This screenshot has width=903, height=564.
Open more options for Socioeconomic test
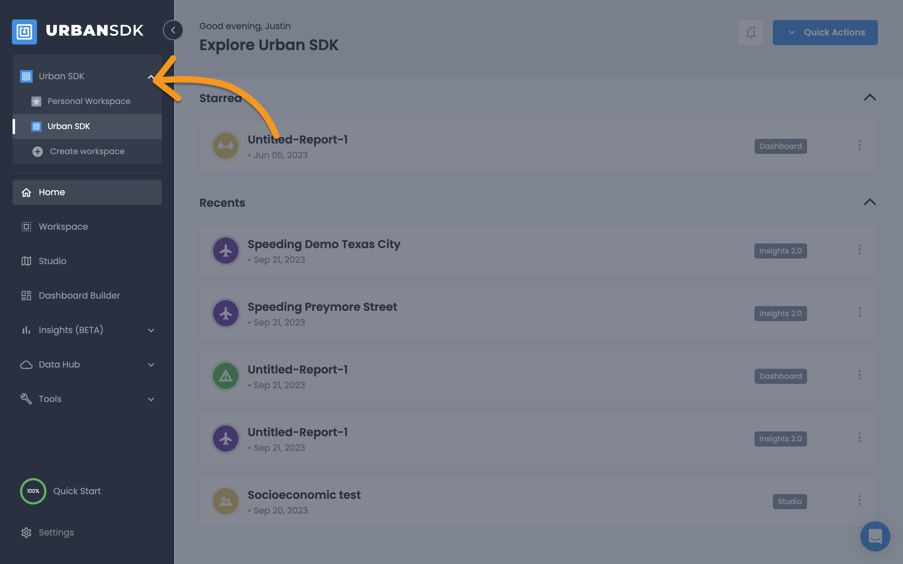(860, 501)
